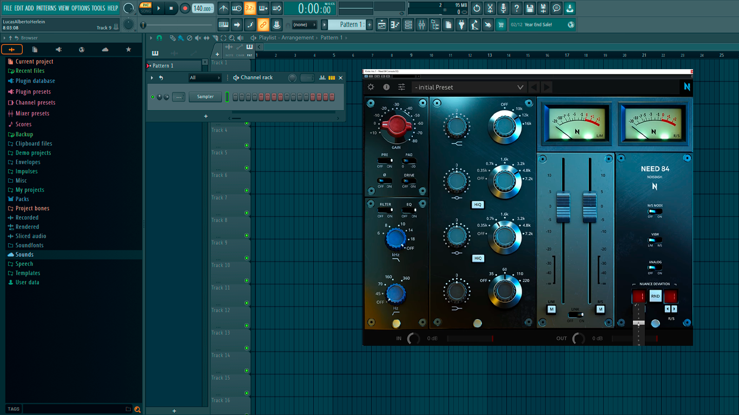Open the HELP menu
The width and height of the screenshot is (739, 415).
click(x=113, y=8)
